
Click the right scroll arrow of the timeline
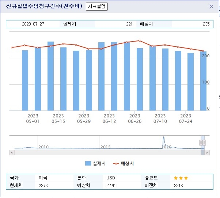(207, 153)
